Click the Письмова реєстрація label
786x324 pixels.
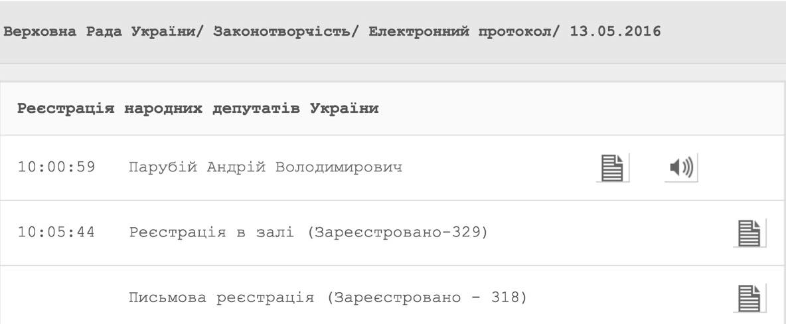[220, 297]
